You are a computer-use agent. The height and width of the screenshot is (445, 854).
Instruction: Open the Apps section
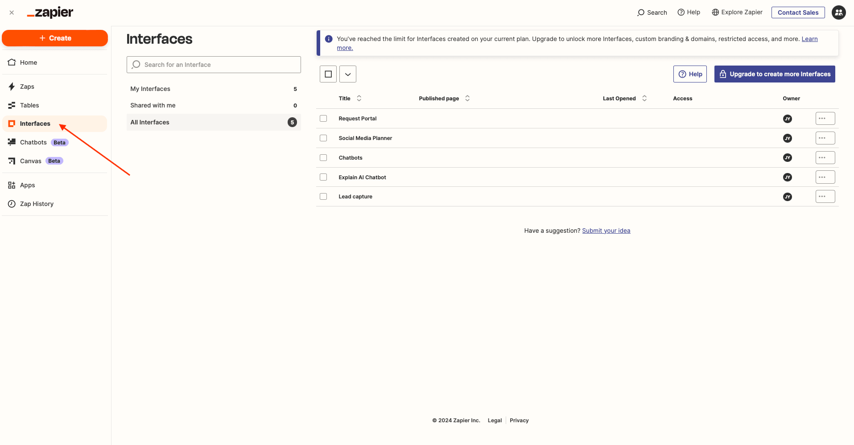pyautogui.click(x=28, y=185)
